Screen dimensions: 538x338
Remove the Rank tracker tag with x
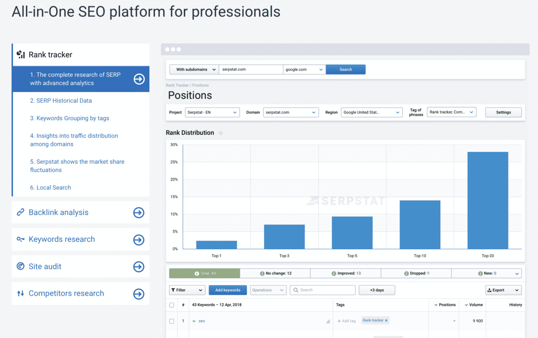[x=386, y=321]
